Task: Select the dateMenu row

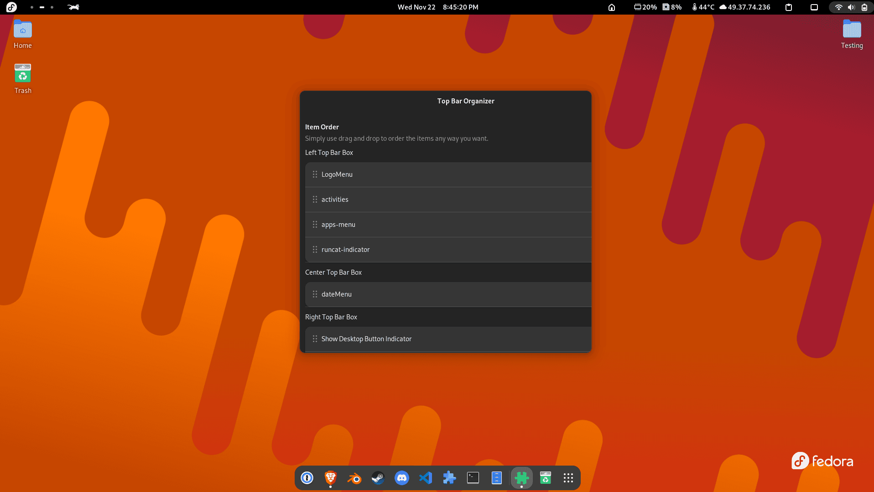Action: coord(448,294)
